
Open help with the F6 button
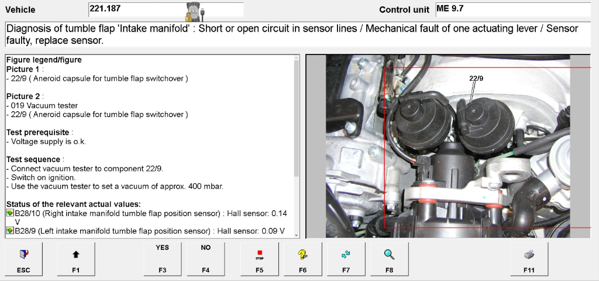point(302,259)
